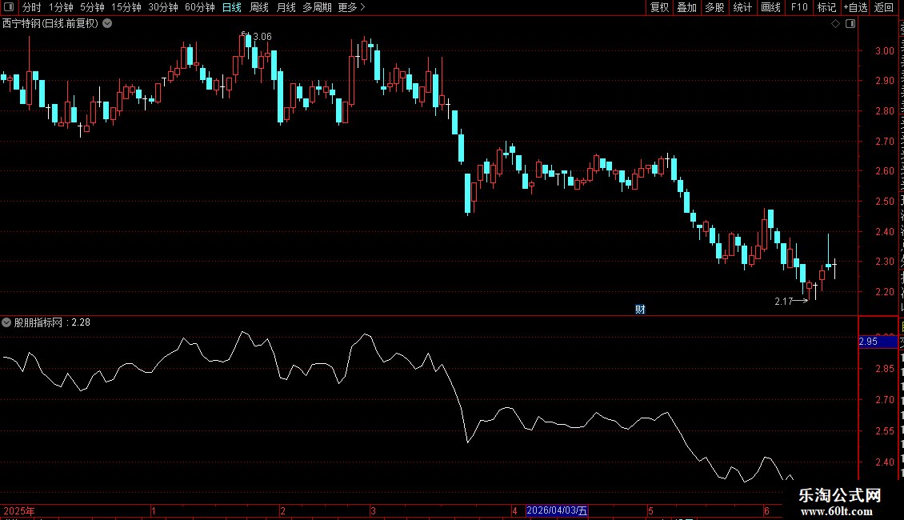Image resolution: width=904 pixels, height=520 pixels.
Task: Switch to 分时 intraday chart
Action: 32,7
